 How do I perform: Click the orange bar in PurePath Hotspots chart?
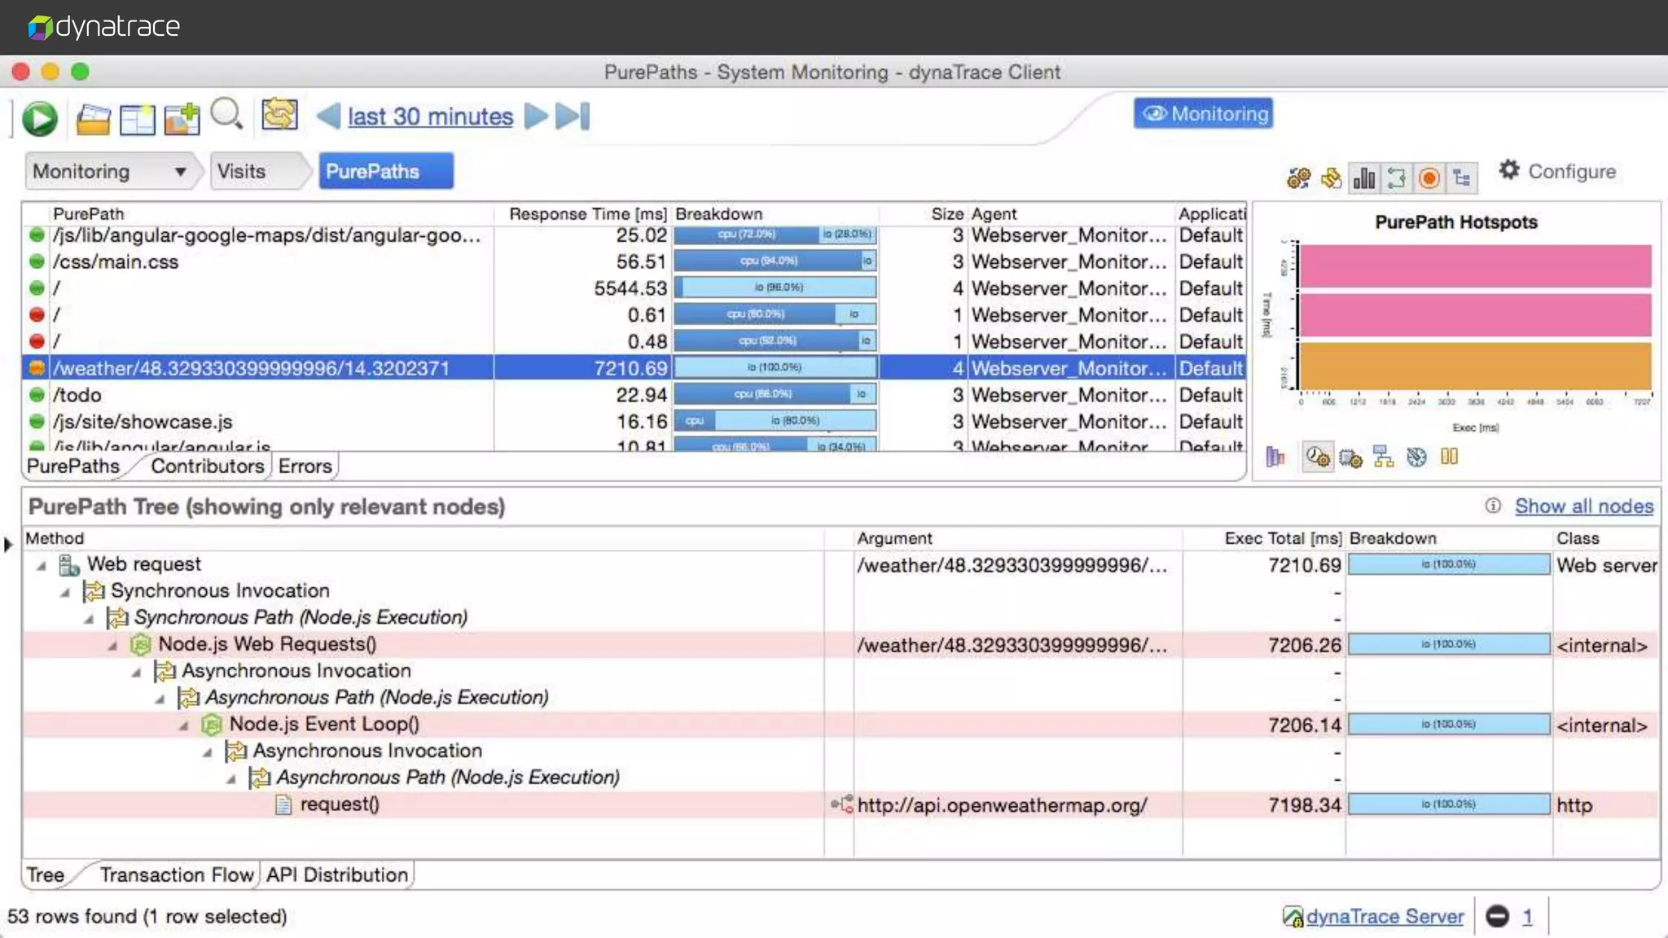(1474, 366)
